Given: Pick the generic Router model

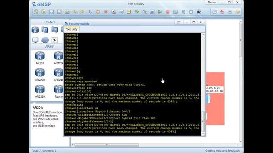Looking at the screenshot, I should click(x=58, y=91).
